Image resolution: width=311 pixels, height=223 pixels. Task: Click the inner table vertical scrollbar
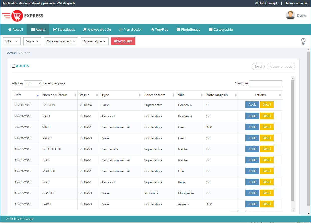293,141
